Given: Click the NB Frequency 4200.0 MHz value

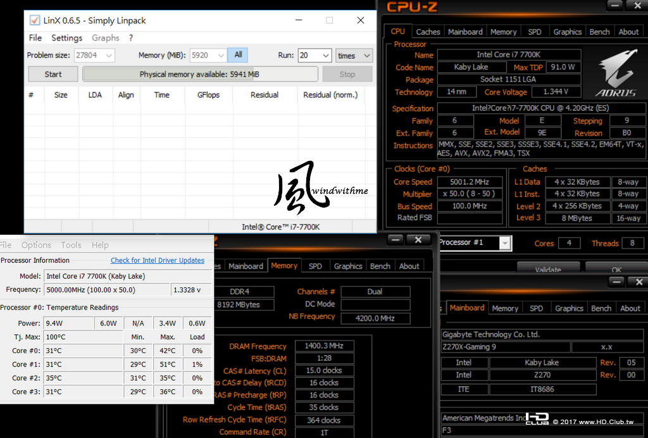Looking at the screenshot, I should coord(375,318).
